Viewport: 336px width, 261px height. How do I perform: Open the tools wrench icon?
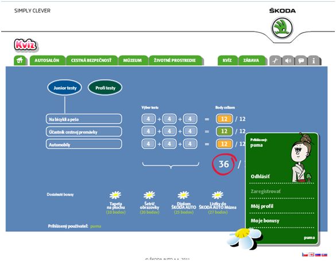click(275, 61)
